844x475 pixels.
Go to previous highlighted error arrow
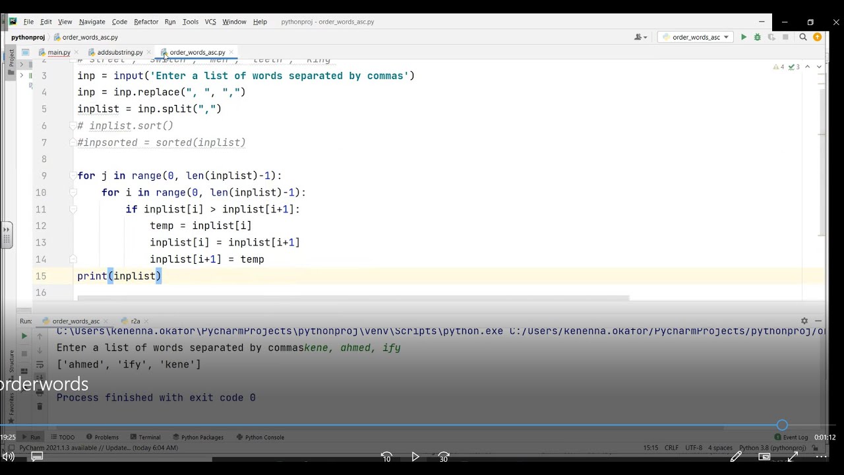point(808,67)
